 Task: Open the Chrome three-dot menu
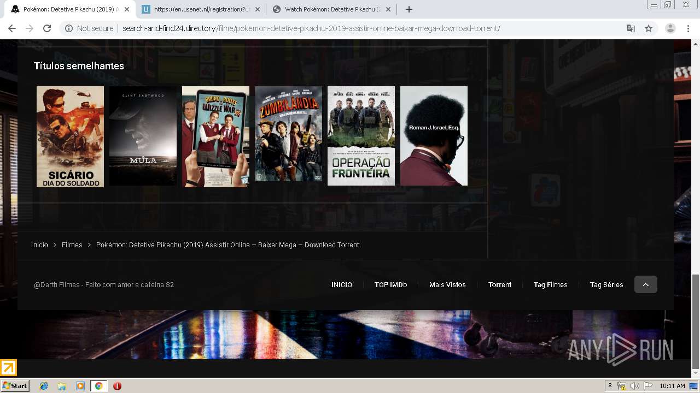click(x=688, y=28)
